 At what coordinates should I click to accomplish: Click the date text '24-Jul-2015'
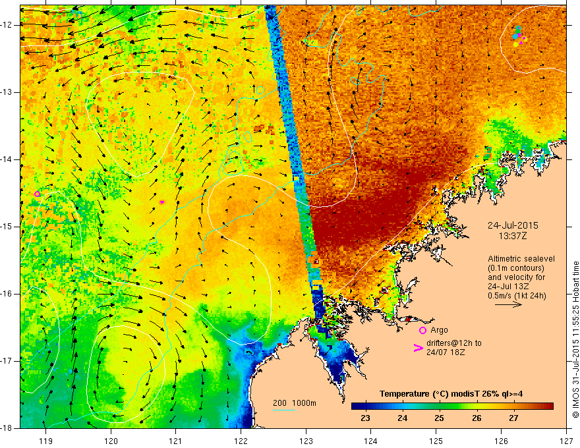click(513, 225)
